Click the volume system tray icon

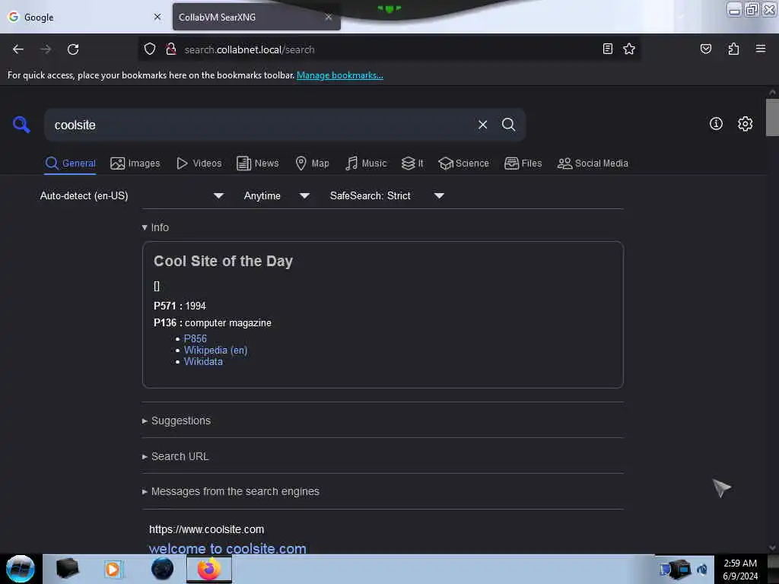[702, 569]
